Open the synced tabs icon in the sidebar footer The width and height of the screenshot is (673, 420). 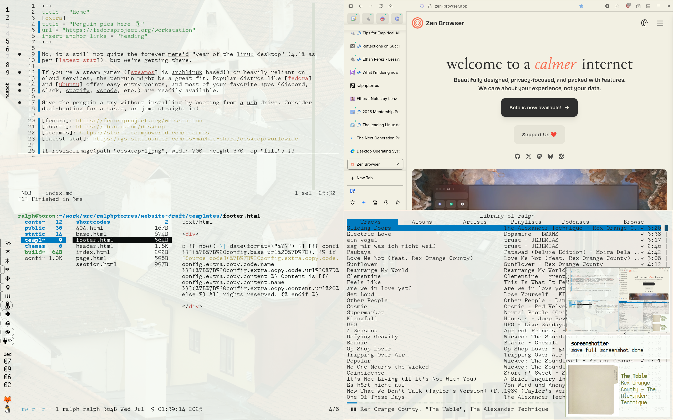(x=375, y=202)
